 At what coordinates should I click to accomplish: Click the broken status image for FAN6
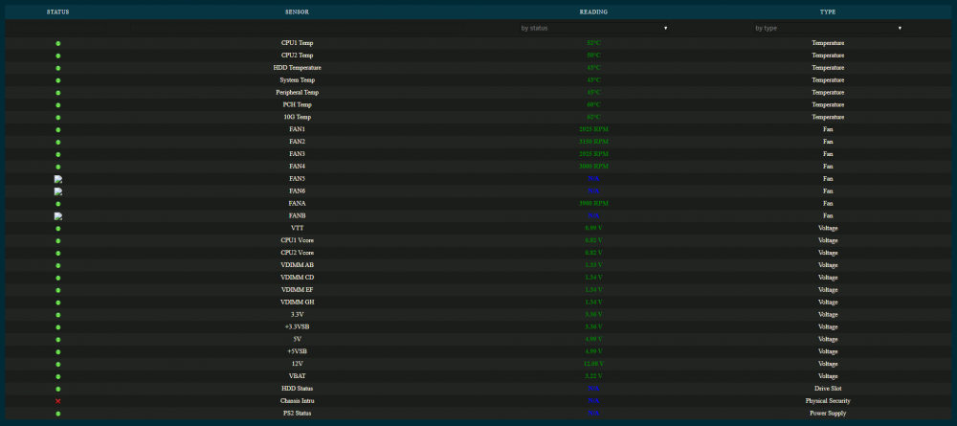[58, 191]
